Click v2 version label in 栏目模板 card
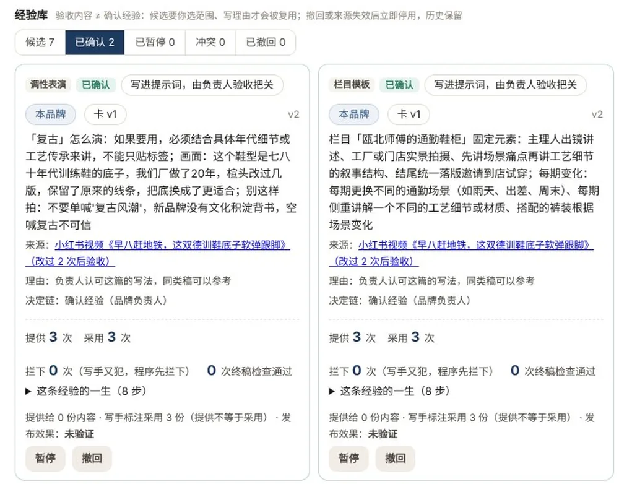 coord(597,115)
